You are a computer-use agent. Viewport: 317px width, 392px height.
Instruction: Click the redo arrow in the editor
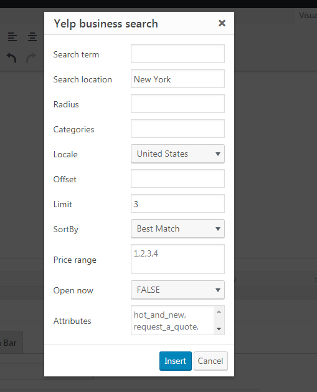point(31,58)
